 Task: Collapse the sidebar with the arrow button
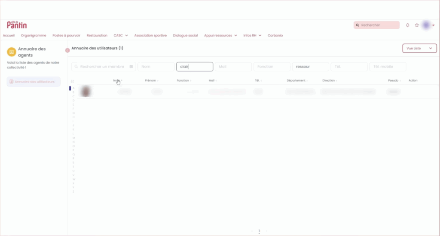tap(67, 50)
